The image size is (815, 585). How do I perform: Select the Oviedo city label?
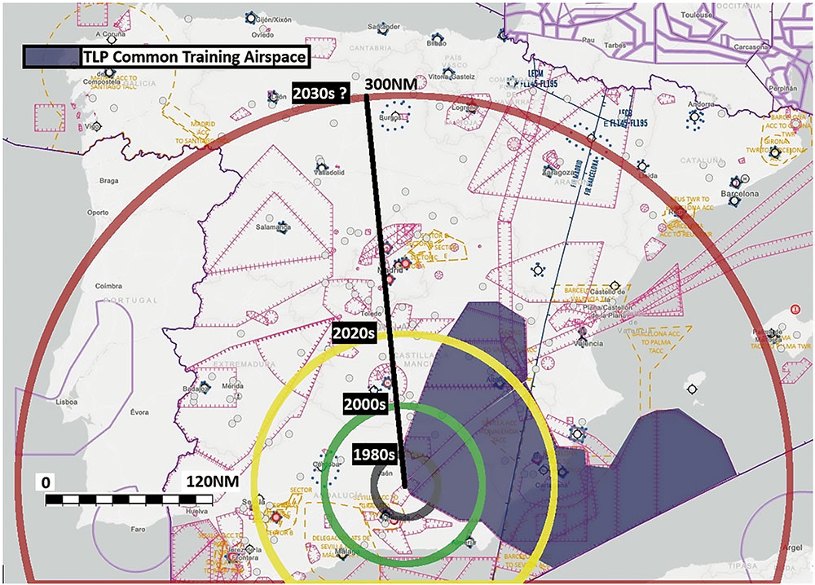click(x=262, y=35)
